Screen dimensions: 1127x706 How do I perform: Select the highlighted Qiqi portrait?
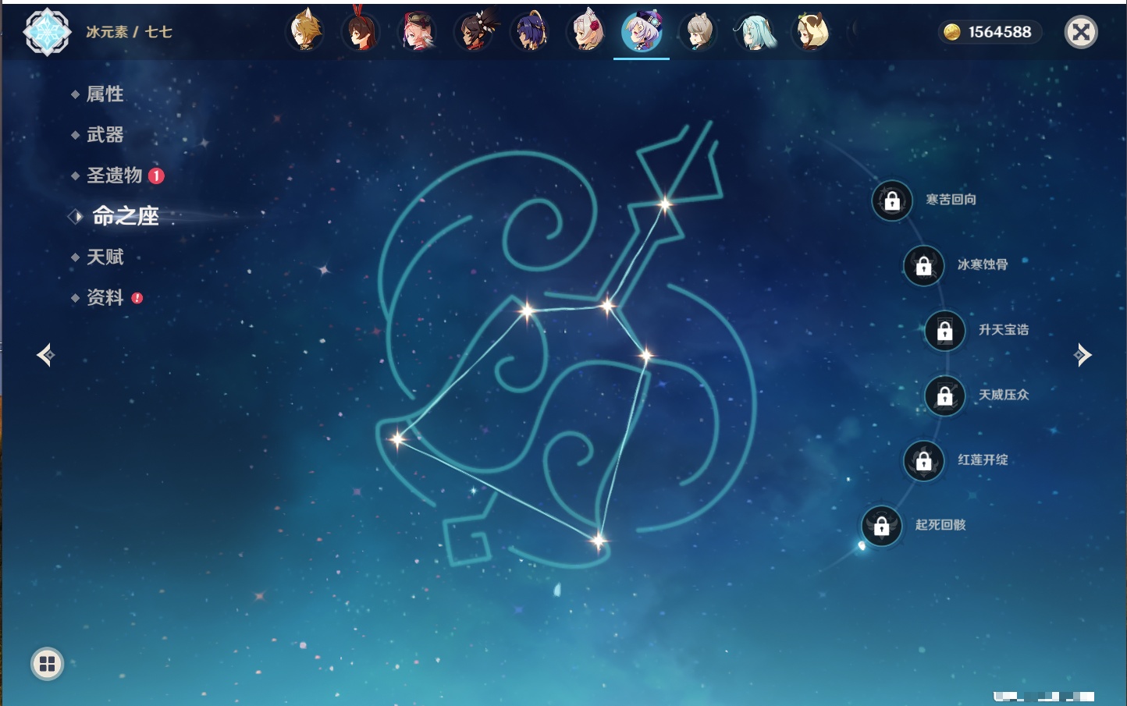click(642, 31)
